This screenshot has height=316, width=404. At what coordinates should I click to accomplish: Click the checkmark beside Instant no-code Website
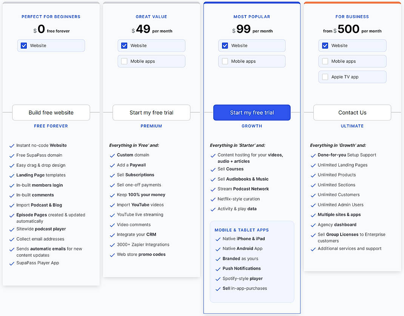click(12, 145)
